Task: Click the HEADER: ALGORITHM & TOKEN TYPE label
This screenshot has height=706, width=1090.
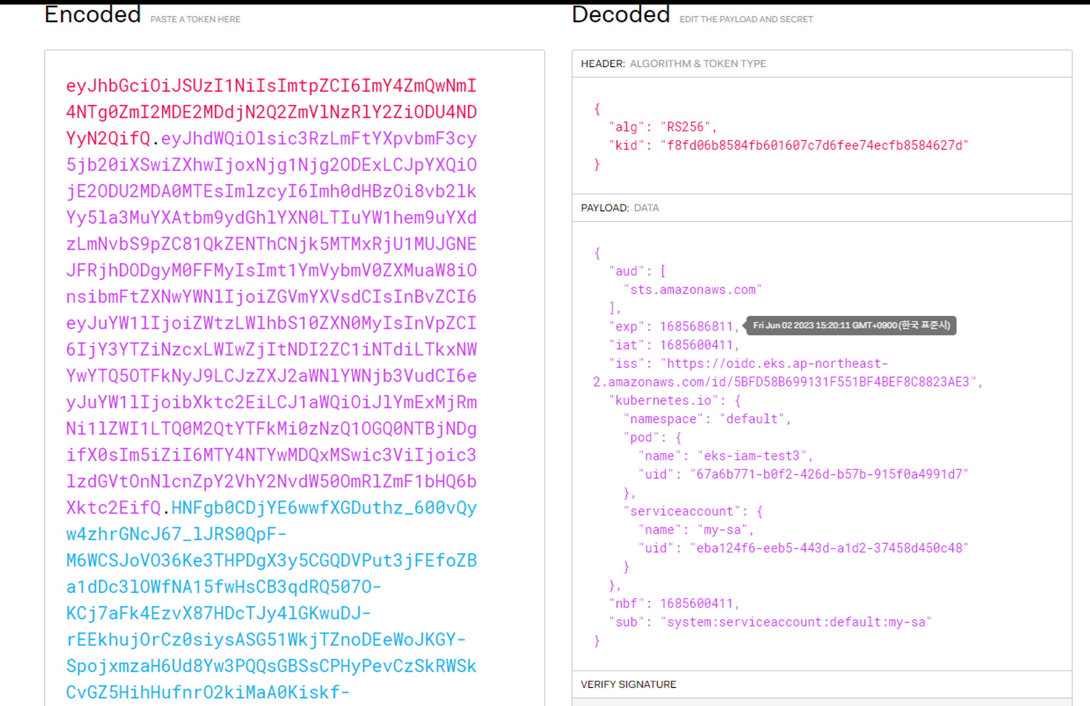Action: point(673,64)
